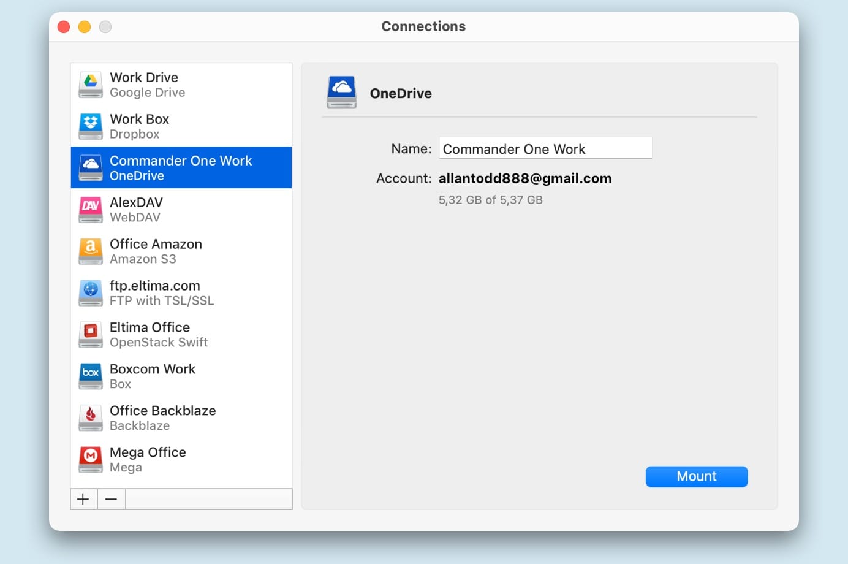Click the FTP with TSL/SSL subtitle
Screen dimensions: 848x564
162,301
